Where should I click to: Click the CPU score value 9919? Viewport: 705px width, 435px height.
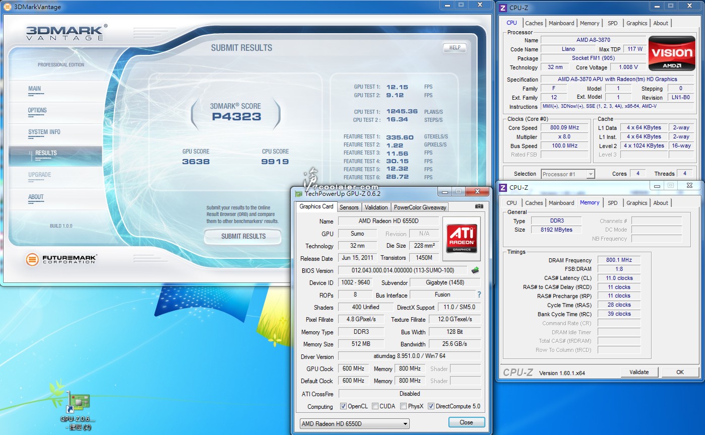275,162
